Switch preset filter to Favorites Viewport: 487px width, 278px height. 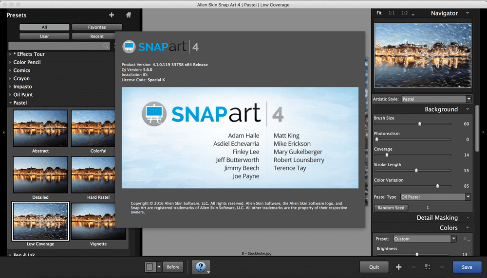(x=97, y=27)
